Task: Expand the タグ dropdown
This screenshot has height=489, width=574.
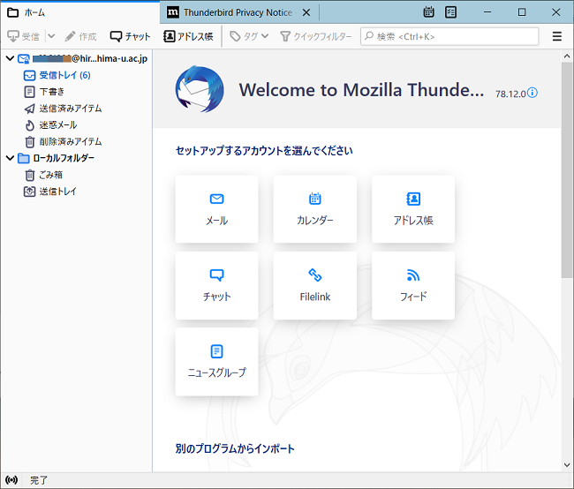Action: tap(249, 36)
